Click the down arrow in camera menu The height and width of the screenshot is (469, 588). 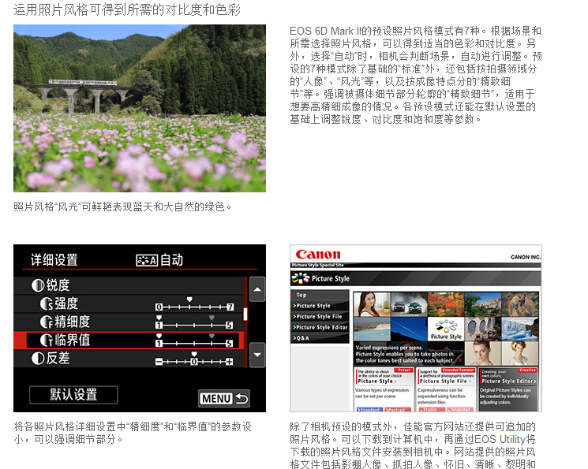point(257,355)
